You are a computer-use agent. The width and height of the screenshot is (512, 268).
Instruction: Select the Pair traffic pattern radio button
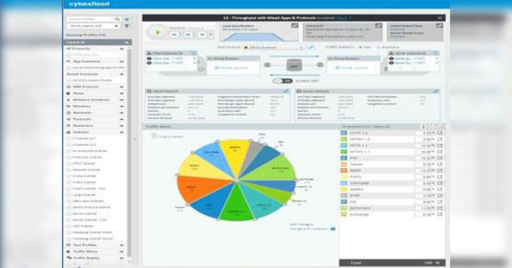tap(360, 47)
